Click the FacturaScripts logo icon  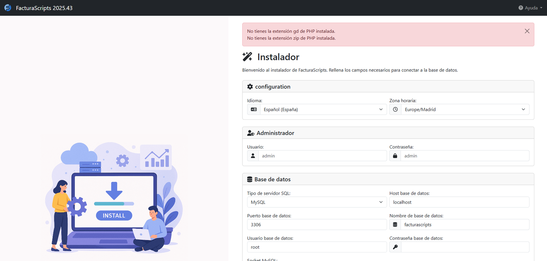click(8, 8)
